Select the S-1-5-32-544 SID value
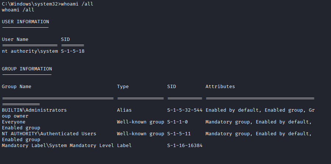The image size is (331, 164). pyautogui.click(x=185, y=110)
